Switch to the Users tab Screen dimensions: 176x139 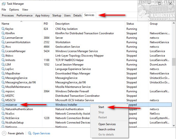tap(67, 15)
